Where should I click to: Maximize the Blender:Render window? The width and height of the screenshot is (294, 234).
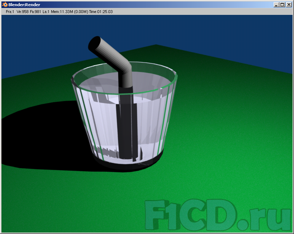(282, 5)
